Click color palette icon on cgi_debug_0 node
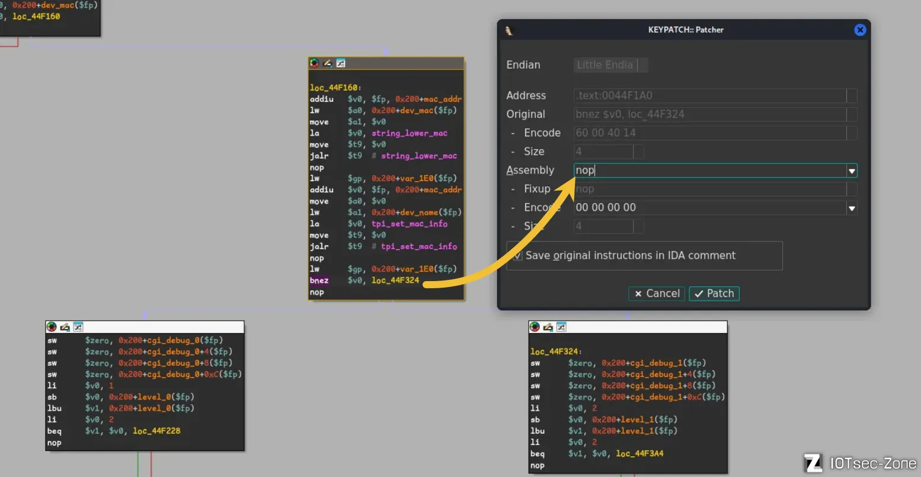 pos(52,327)
